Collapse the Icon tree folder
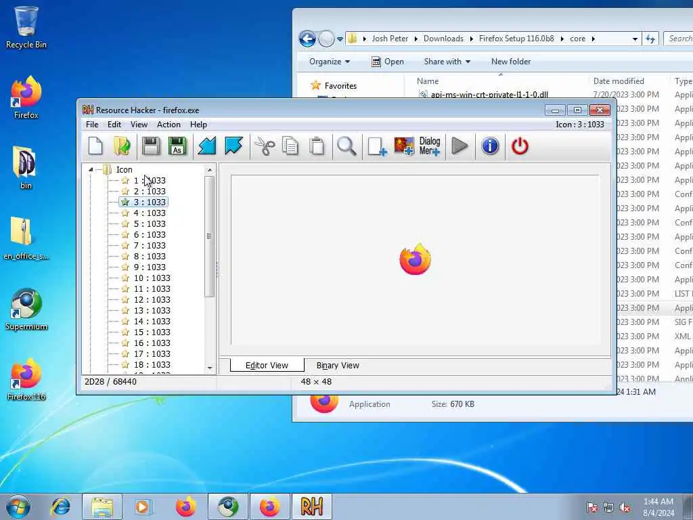Image resolution: width=693 pixels, height=520 pixels. coord(91,169)
